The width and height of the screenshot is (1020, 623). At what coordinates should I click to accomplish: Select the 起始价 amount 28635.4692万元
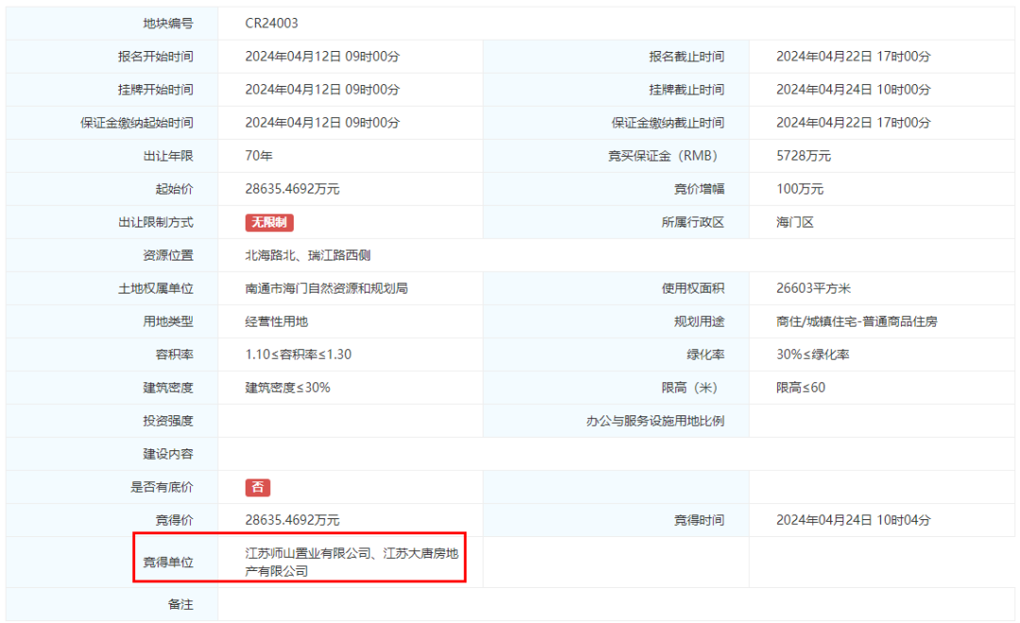(x=292, y=189)
